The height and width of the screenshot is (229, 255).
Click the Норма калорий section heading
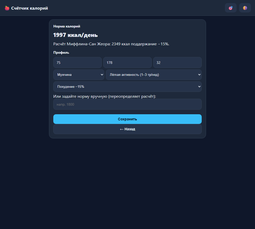(67, 26)
